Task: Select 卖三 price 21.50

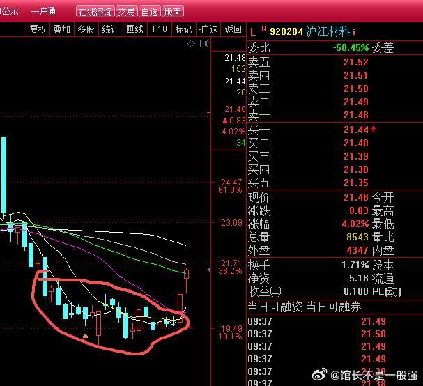Action: [356, 88]
